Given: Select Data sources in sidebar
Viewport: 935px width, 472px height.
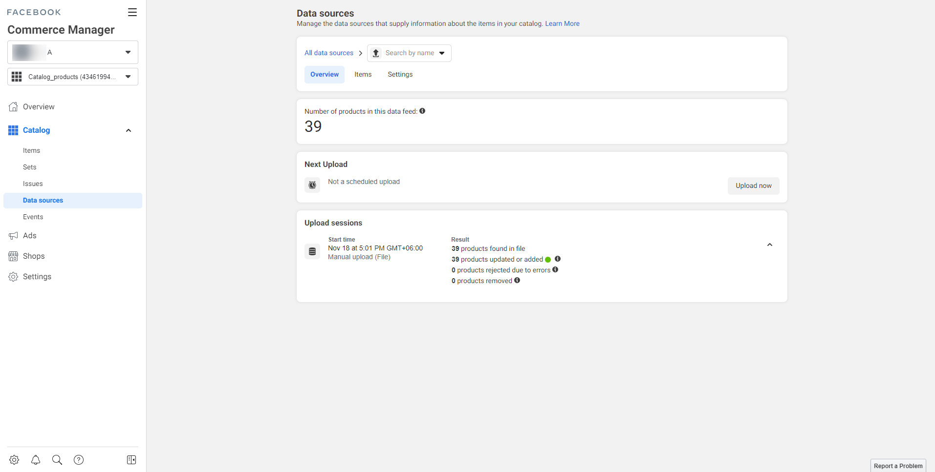Looking at the screenshot, I should [73, 201].
